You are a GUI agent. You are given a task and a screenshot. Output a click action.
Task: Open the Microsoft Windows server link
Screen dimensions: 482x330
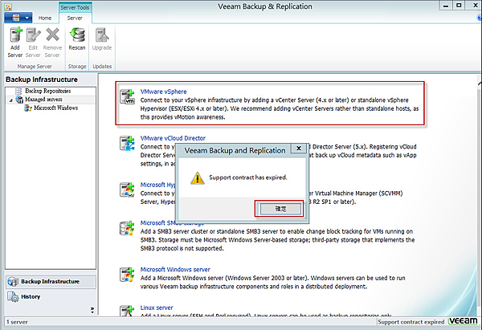coord(175,270)
